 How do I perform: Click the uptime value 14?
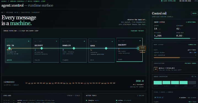(155, 29)
